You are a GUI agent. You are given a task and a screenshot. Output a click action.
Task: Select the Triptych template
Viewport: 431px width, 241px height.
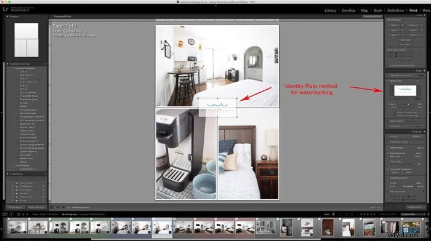pyautogui.click(x=23, y=162)
